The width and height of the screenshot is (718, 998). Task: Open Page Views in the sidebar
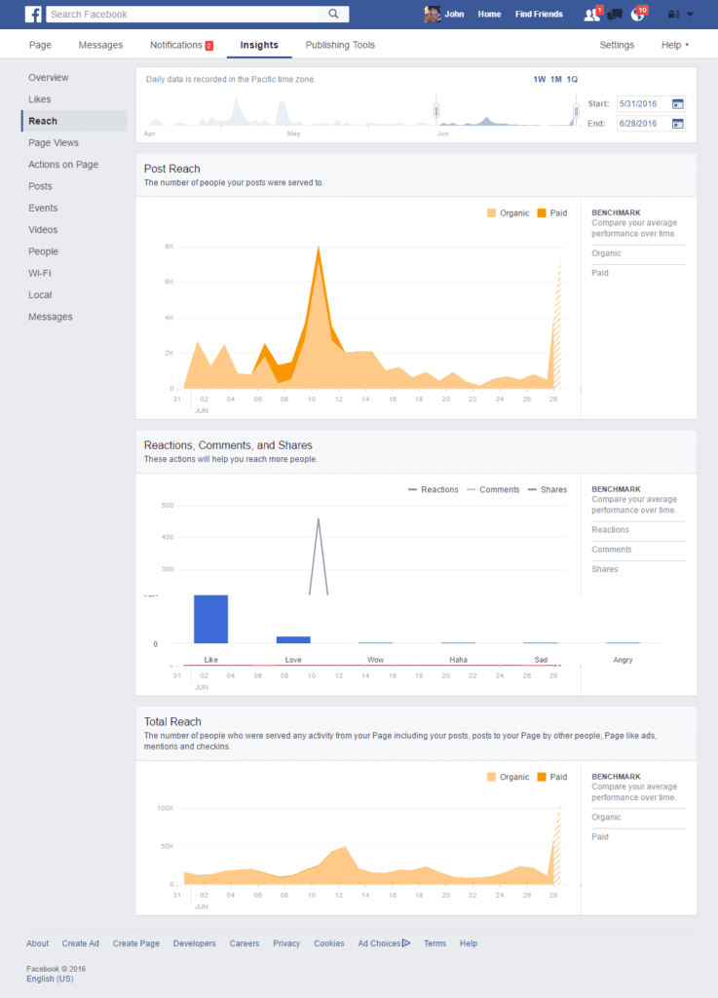point(54,143)
